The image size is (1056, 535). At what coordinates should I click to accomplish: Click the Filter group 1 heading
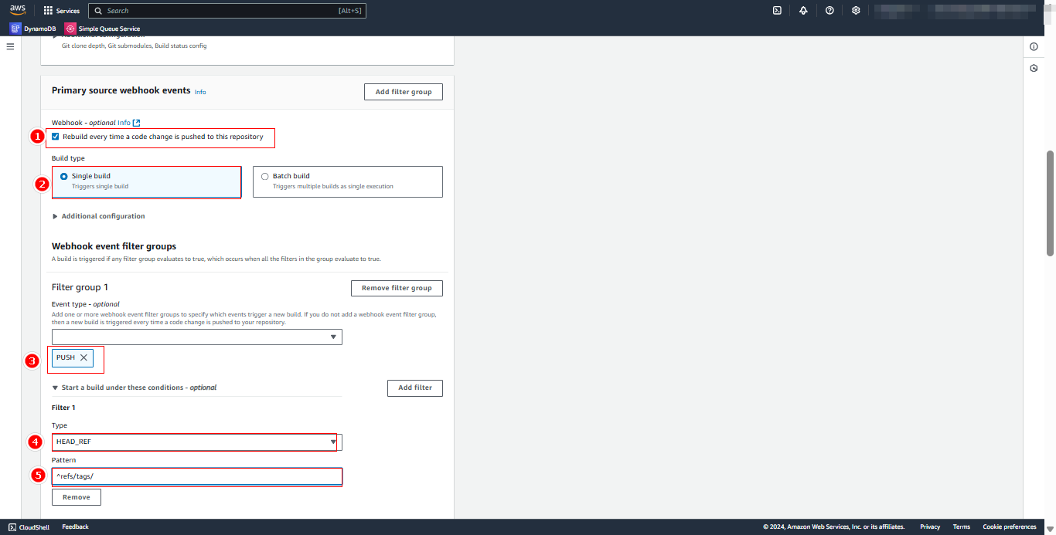pyautogui.click(x=80, y=287)
